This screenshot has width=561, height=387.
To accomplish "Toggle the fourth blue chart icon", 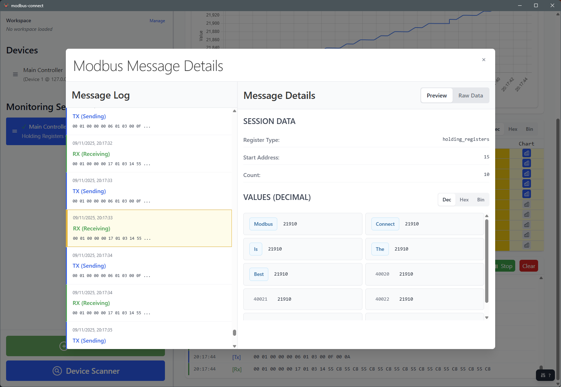I will (527, 183).
